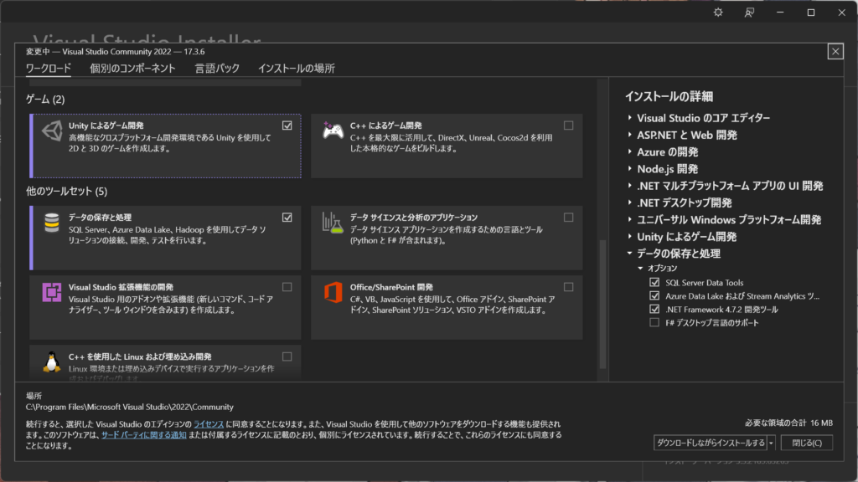Open the feedback icon in title bar
Image resolution: width=858 pixels, height=482 pixels.
pyautogui.click(x=749, y=13)
